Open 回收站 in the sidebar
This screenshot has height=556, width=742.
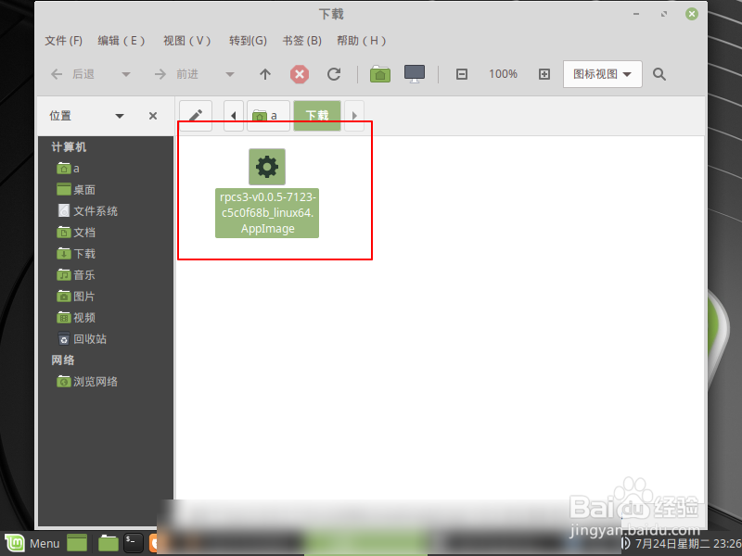(x=82, y=339)
